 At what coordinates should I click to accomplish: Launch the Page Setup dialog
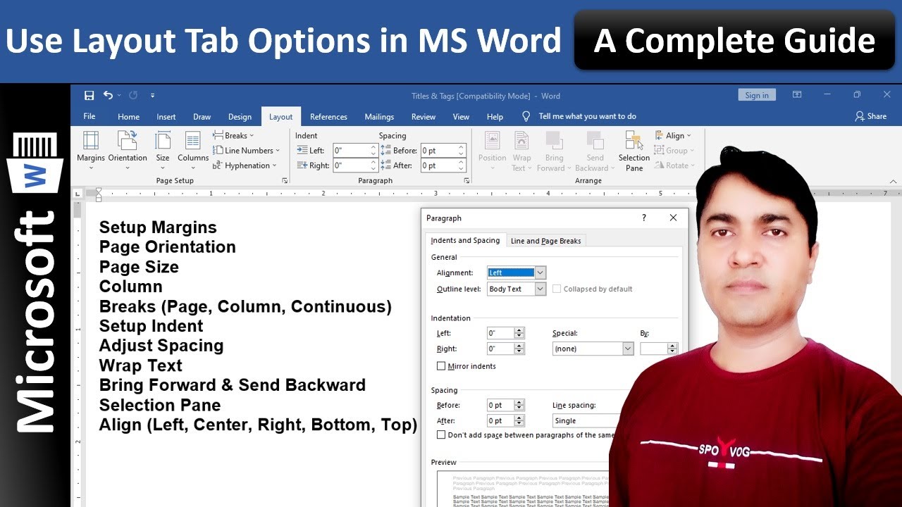coord(285,181)
